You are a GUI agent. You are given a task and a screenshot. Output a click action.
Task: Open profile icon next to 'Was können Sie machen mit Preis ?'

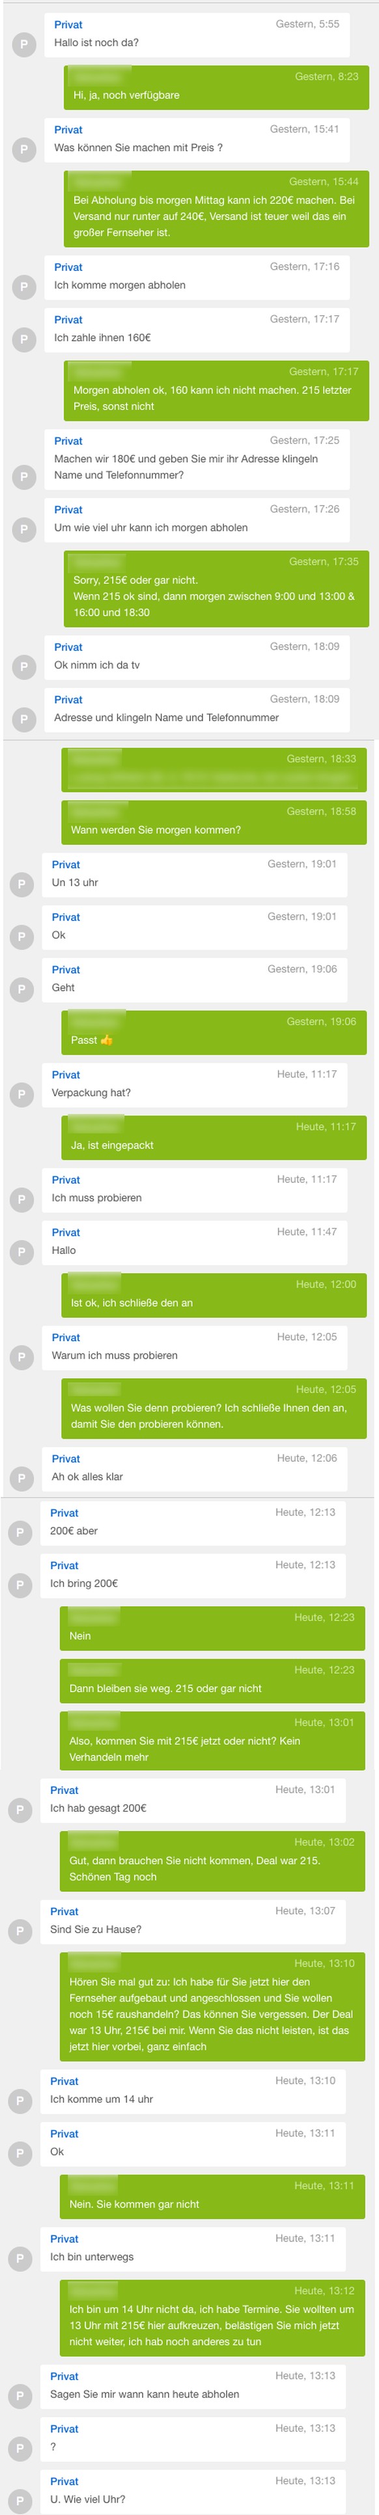click(x=25, y=149)
